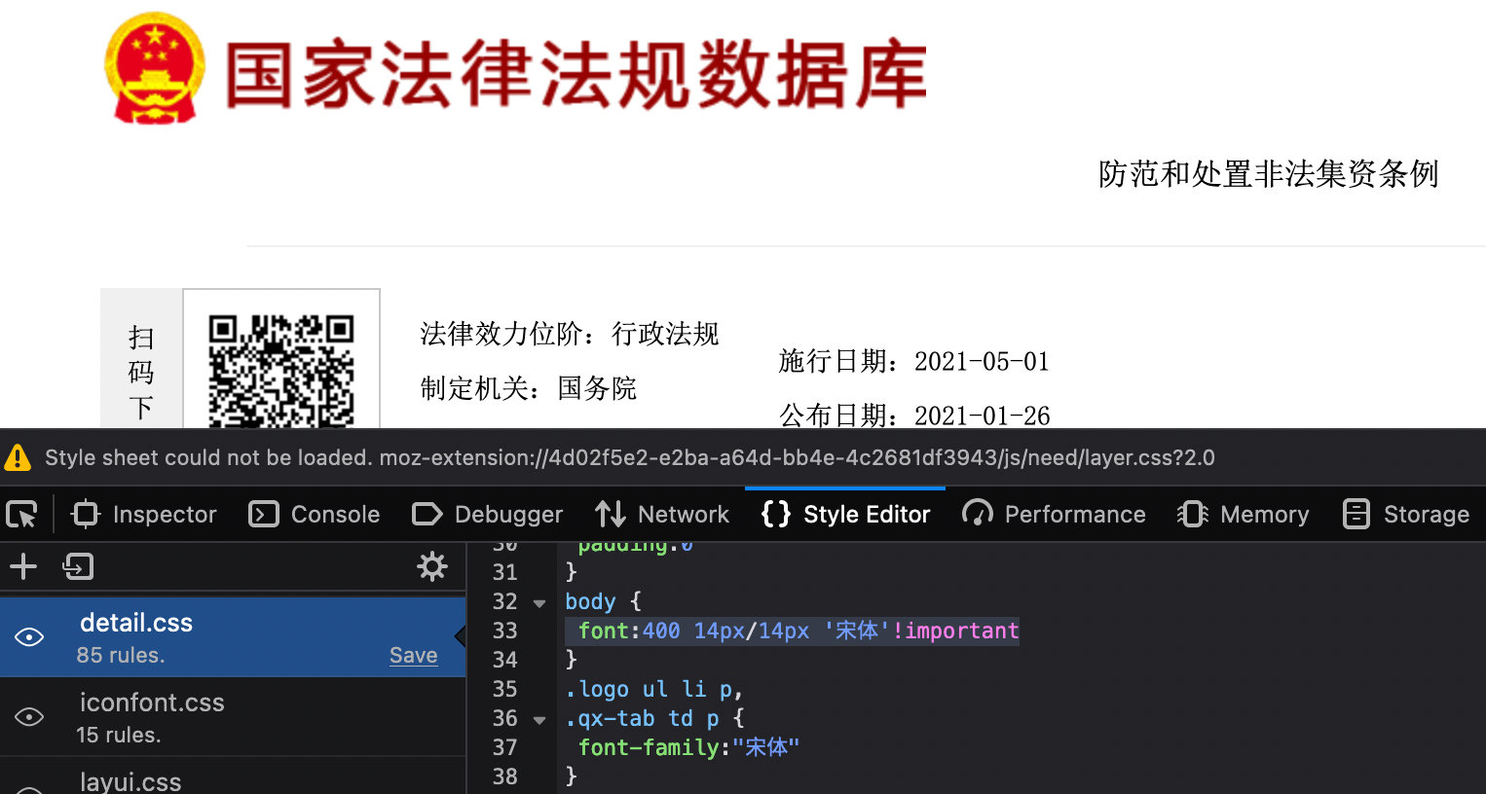Activate the element picker tool
This screenshot has height=794, width=1486.
pos(21,514)
